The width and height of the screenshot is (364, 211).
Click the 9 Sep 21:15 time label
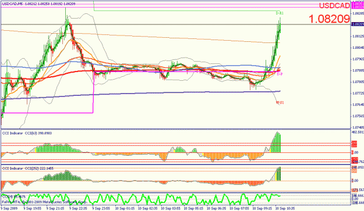[55, 209]
